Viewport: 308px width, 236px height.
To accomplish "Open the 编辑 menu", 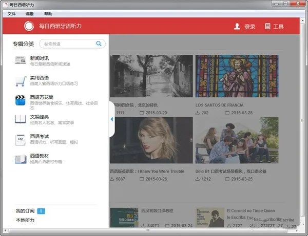I will [x=30, y=14].
